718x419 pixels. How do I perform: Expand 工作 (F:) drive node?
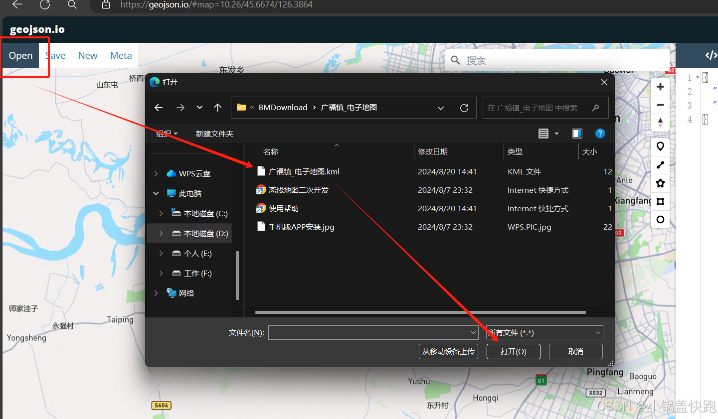[161, 273]
